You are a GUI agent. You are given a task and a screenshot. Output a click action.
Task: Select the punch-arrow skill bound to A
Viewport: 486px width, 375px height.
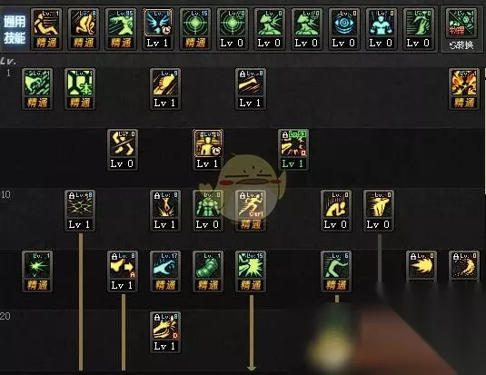tap(123, 271)
